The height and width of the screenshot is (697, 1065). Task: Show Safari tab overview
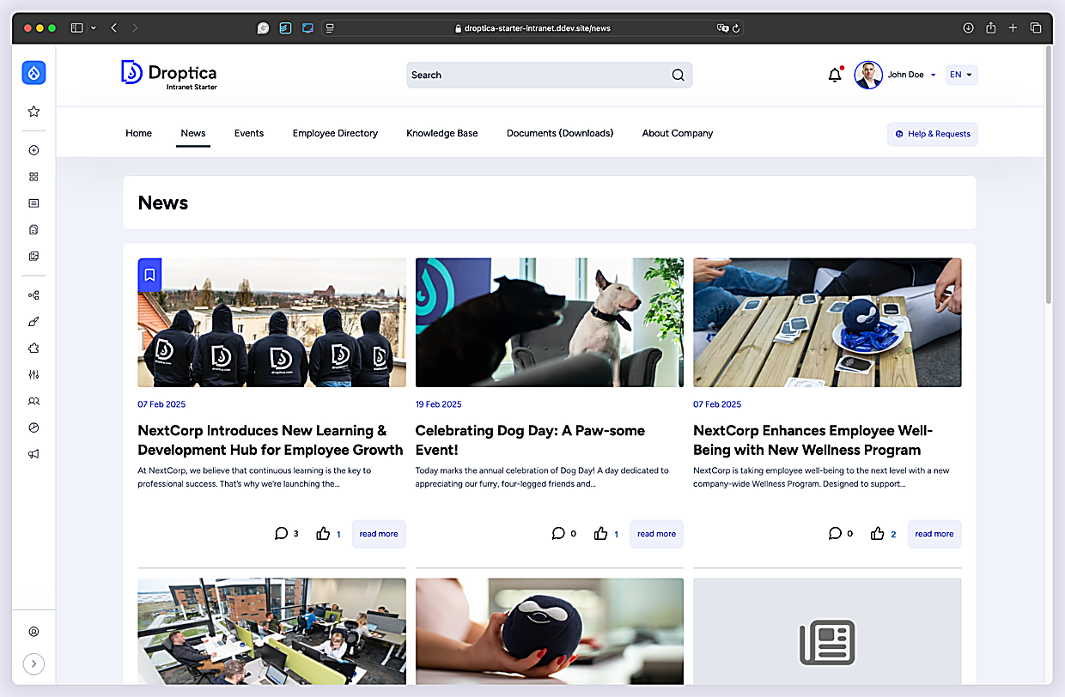point(1036,28)
